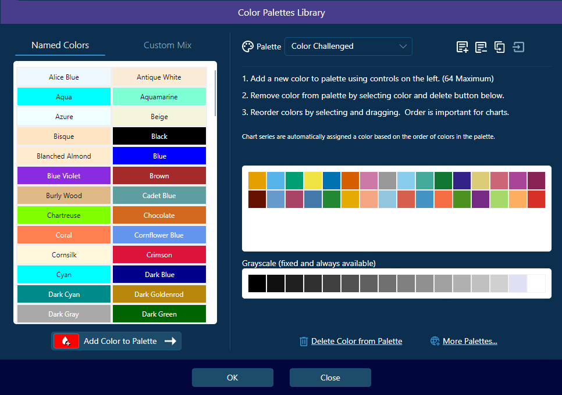Pick the Crimson color entry
Image resolution: width=562 pixels, height=395 pixels.
coord(159,255)
